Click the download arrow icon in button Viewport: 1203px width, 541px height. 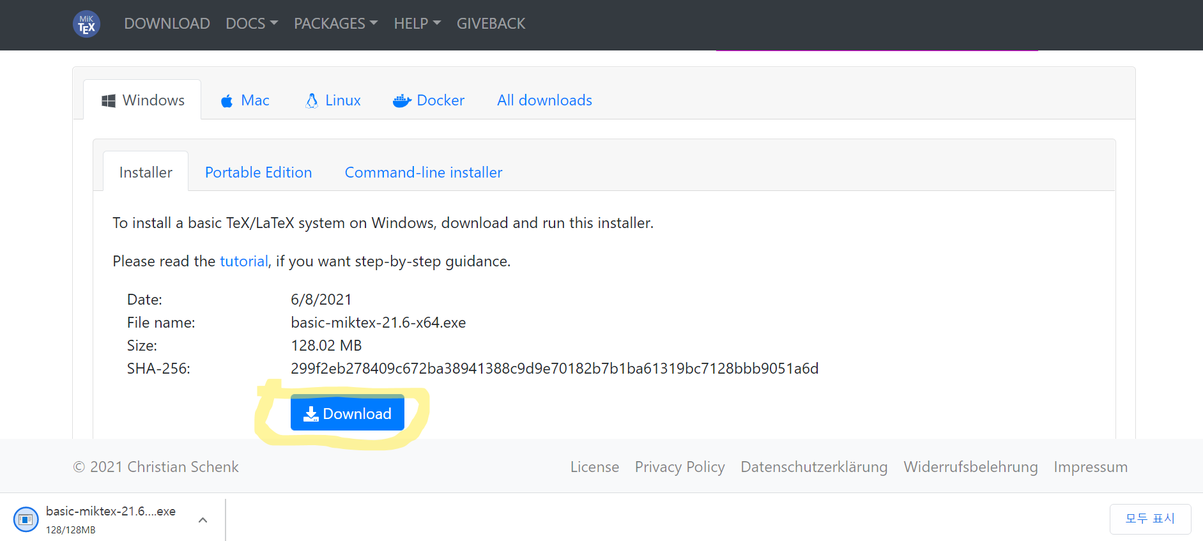click(x=311, y=414)
